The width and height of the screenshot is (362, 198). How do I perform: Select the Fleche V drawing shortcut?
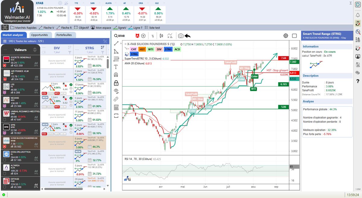[46, 27]
